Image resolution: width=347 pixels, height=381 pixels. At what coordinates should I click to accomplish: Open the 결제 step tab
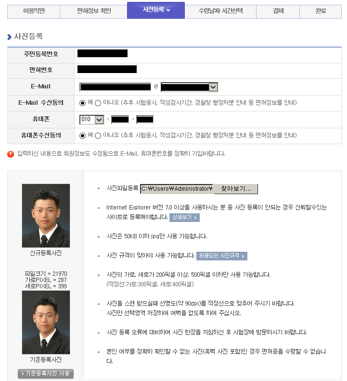(x=278, y=11)
